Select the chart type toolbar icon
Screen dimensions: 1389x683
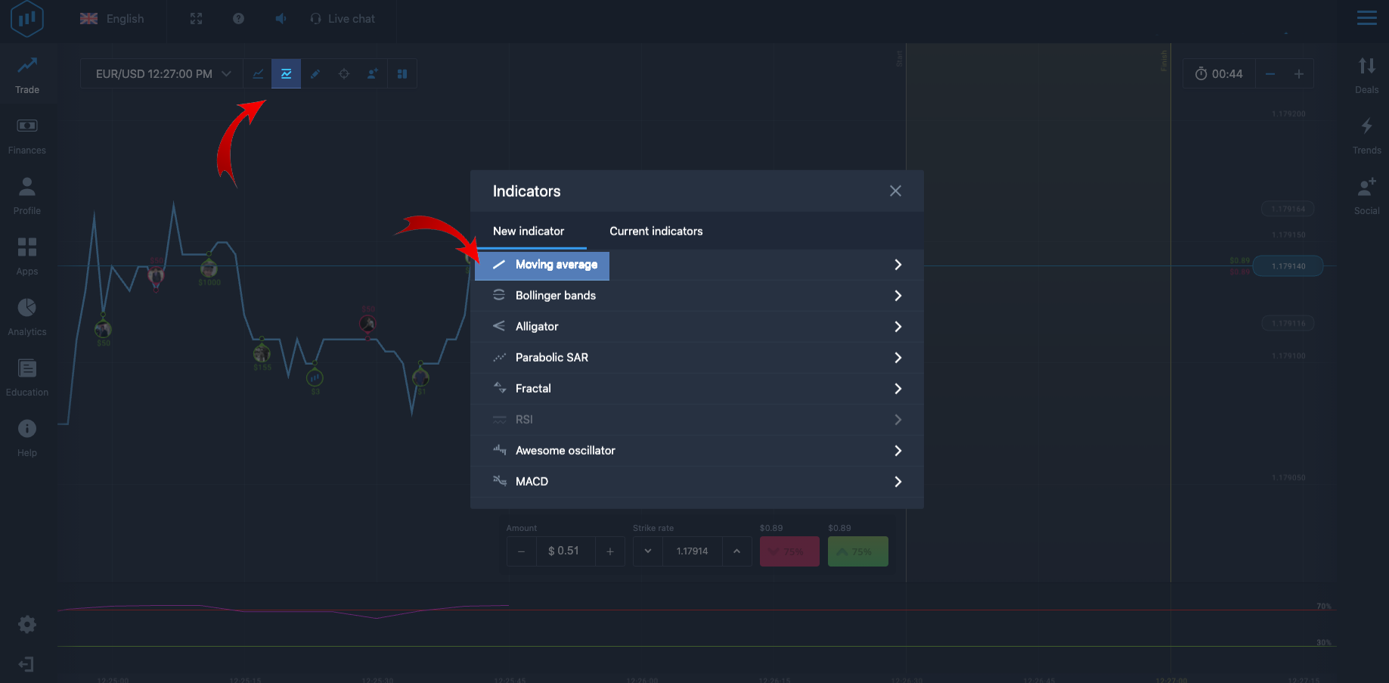tap(258, 74)
